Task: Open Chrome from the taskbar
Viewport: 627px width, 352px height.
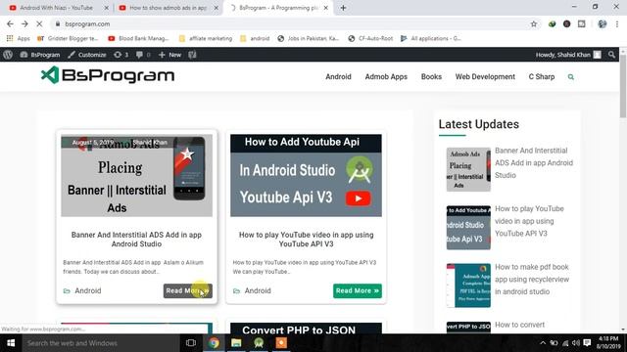Action: pyautogui.click(x=214, y=343)
